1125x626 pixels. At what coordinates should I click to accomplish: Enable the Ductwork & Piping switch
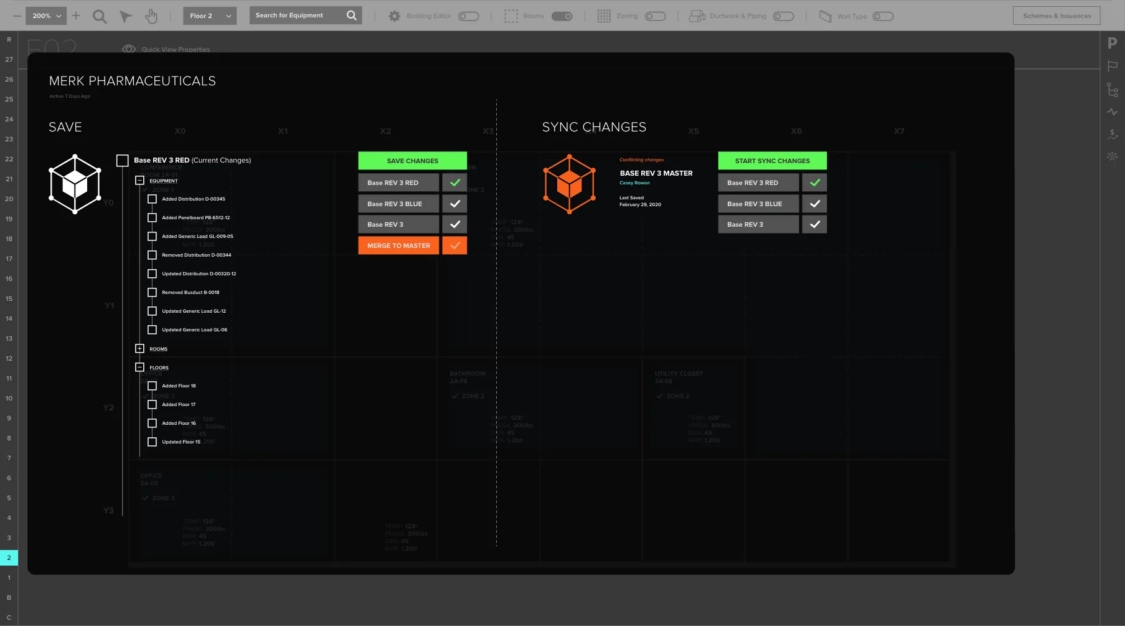[784, 16]
